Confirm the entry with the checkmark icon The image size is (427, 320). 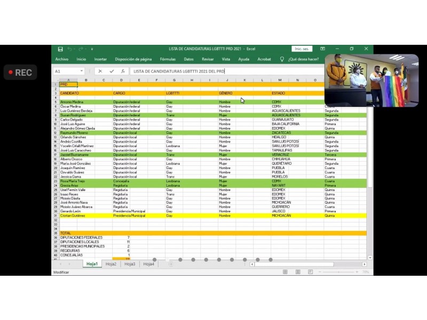[x=112, y=71]
